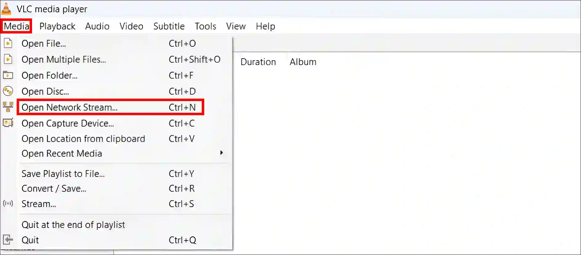Open the Playback menu
The image size is (581, 255).
pos(57,26)
